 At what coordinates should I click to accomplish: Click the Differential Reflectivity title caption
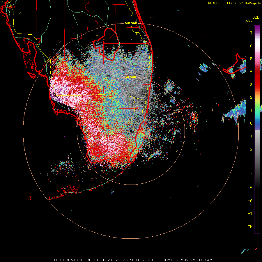pyautogui.click(x=132, y=260)
